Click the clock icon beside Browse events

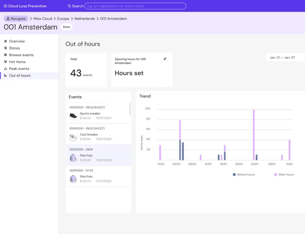[5, 55]
